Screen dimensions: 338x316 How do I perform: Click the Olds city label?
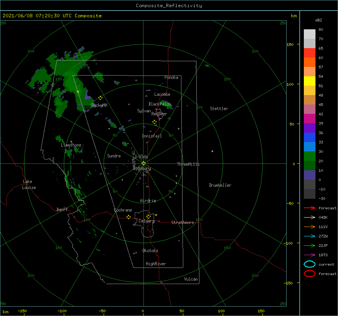pos(143,157)
